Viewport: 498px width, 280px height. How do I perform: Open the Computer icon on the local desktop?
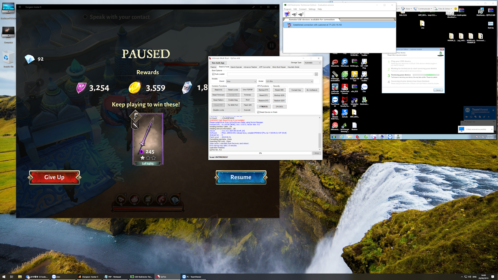[8, 35]
